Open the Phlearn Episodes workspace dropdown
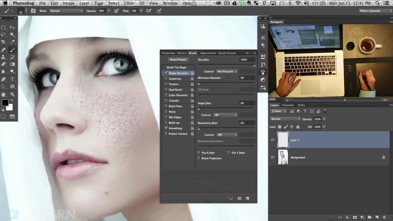The image size is (393, 221). pyautogui.click(x=375, y=11)
